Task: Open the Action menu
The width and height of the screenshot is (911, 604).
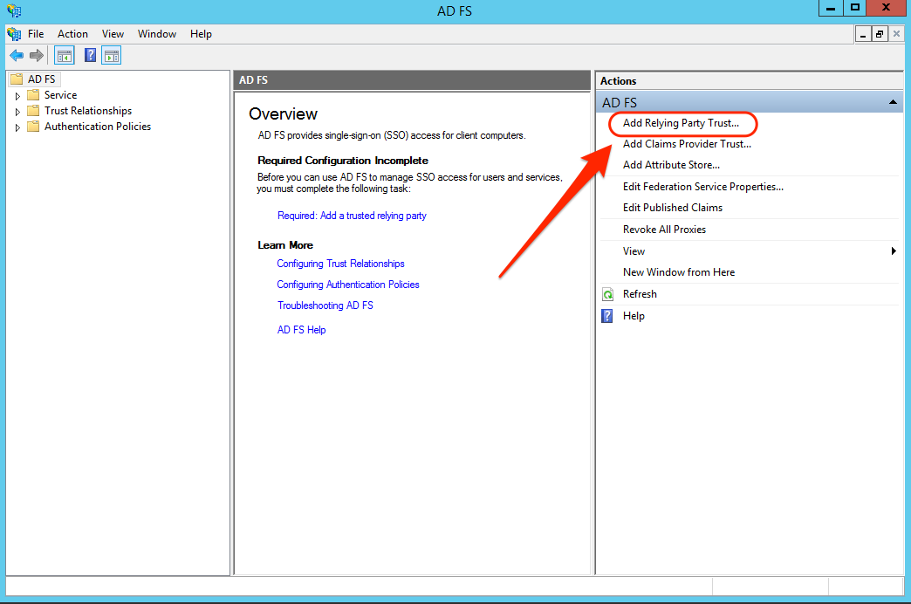Action: 72,34
